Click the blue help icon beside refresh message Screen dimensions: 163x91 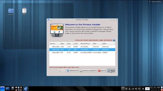(114, 40)
